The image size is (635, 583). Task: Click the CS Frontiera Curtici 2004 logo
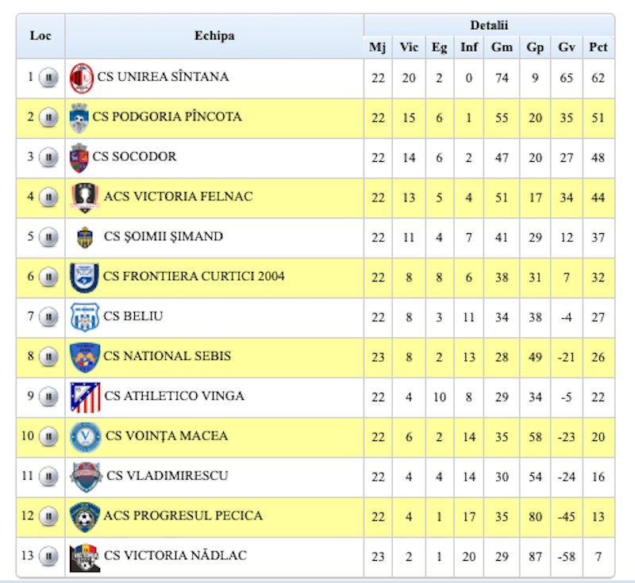pos(83,277)
